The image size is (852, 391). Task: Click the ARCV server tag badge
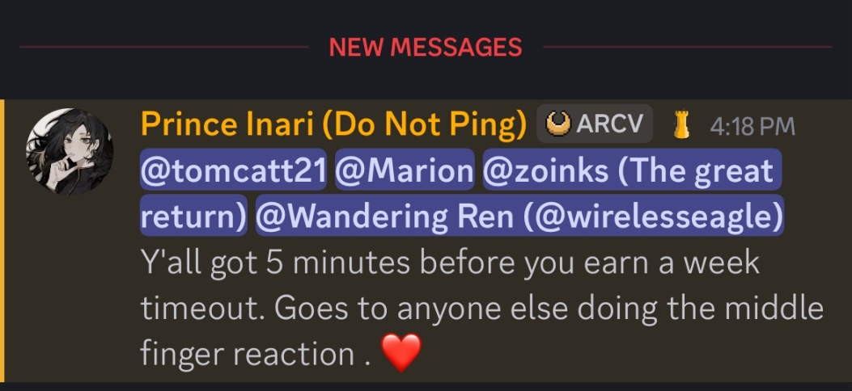(595, 124)
